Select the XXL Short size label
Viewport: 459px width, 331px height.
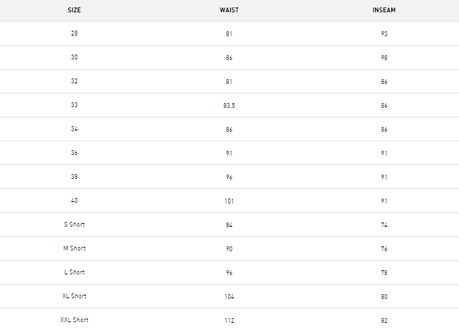coord(74,320)
